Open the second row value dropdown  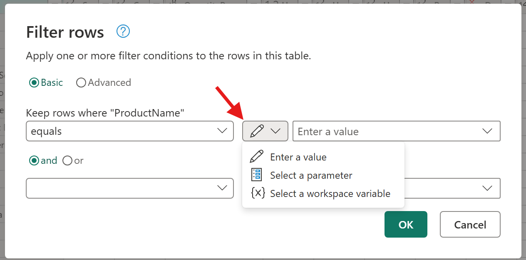[x=488, y=188]
